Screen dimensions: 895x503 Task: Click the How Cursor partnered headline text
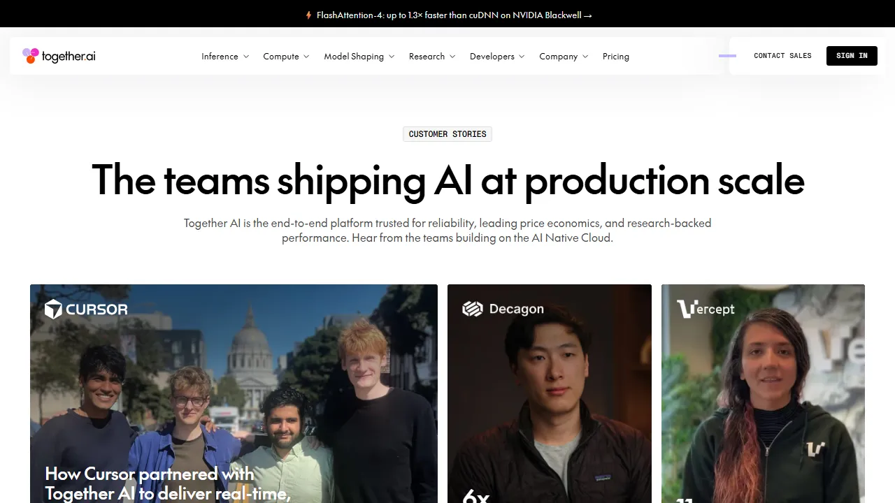(167, 483)
